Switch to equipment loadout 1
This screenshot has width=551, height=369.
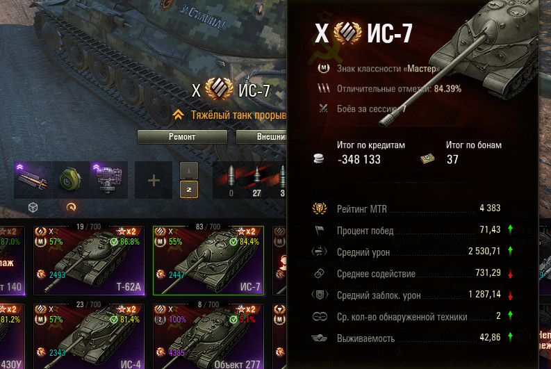189,171
